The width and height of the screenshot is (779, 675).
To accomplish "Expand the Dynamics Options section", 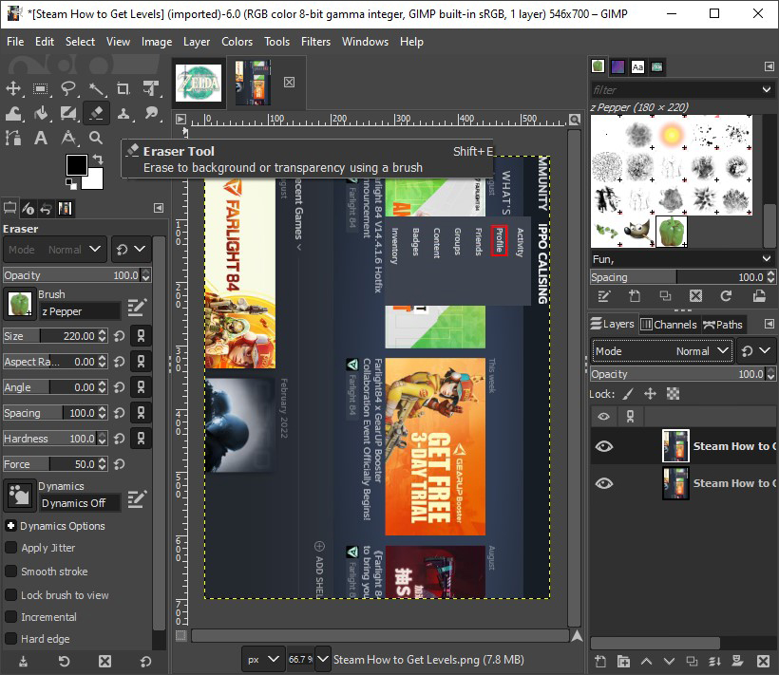I will tap(10, 526).
